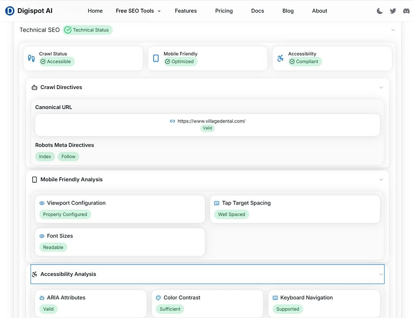Click the Robots Meta Directives label
The image size is (413, 318).
[64, 145]
